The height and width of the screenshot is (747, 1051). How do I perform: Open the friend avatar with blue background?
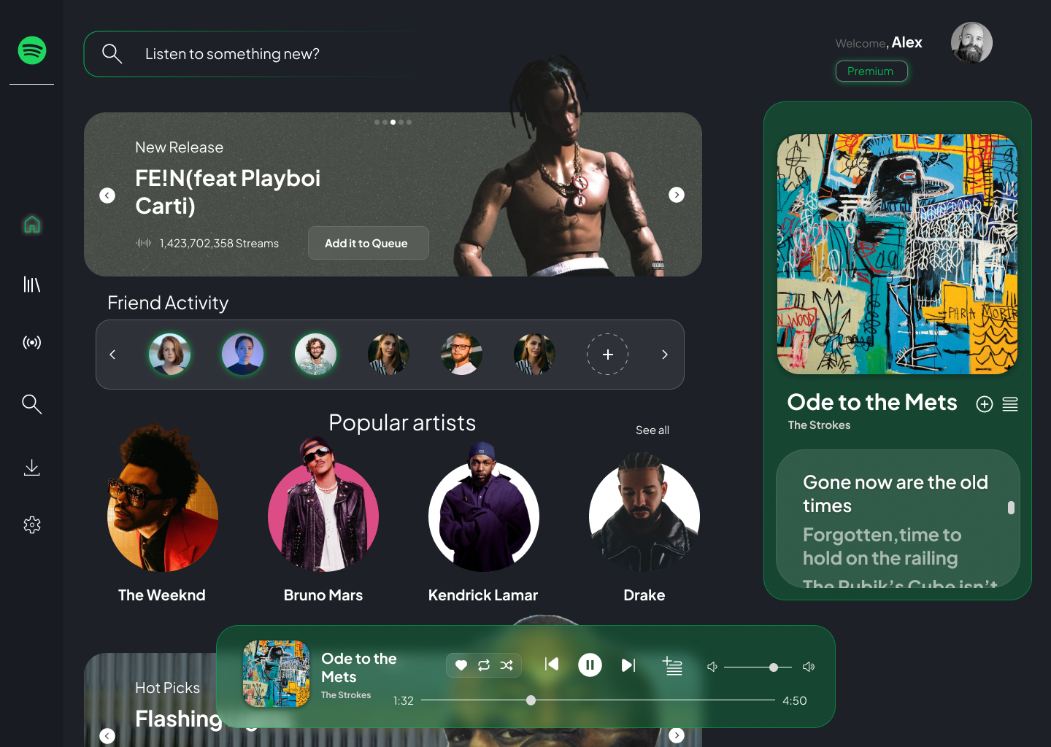pyautogui.click(x=243, y=355)
